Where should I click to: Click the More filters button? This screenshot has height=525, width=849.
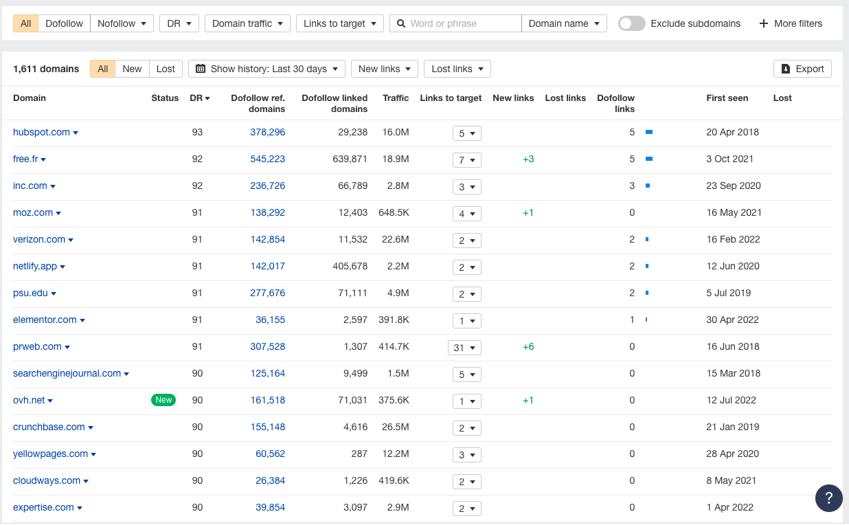[791, 23]
